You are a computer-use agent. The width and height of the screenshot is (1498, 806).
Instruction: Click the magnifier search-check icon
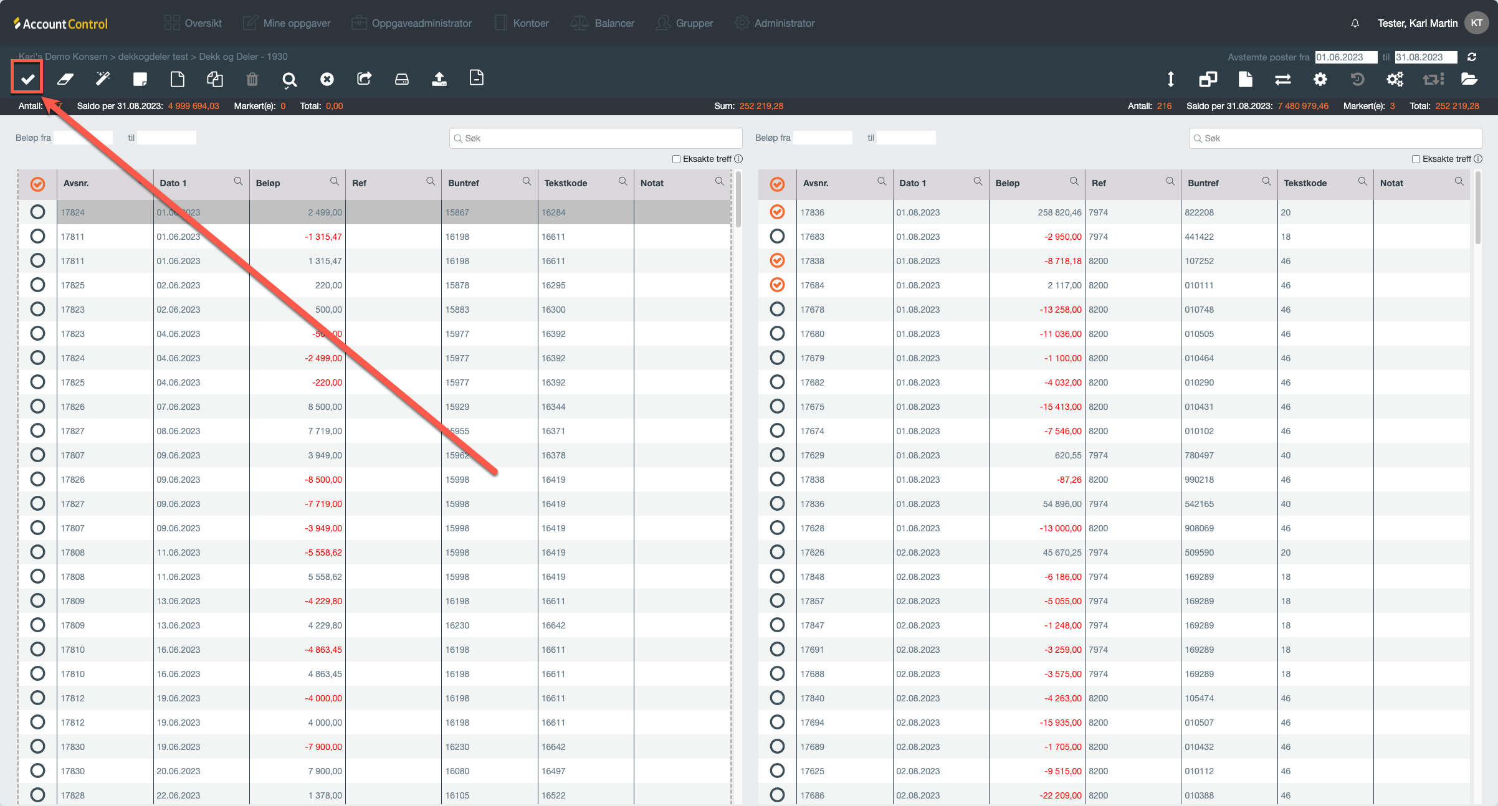(x=289, y=79)
